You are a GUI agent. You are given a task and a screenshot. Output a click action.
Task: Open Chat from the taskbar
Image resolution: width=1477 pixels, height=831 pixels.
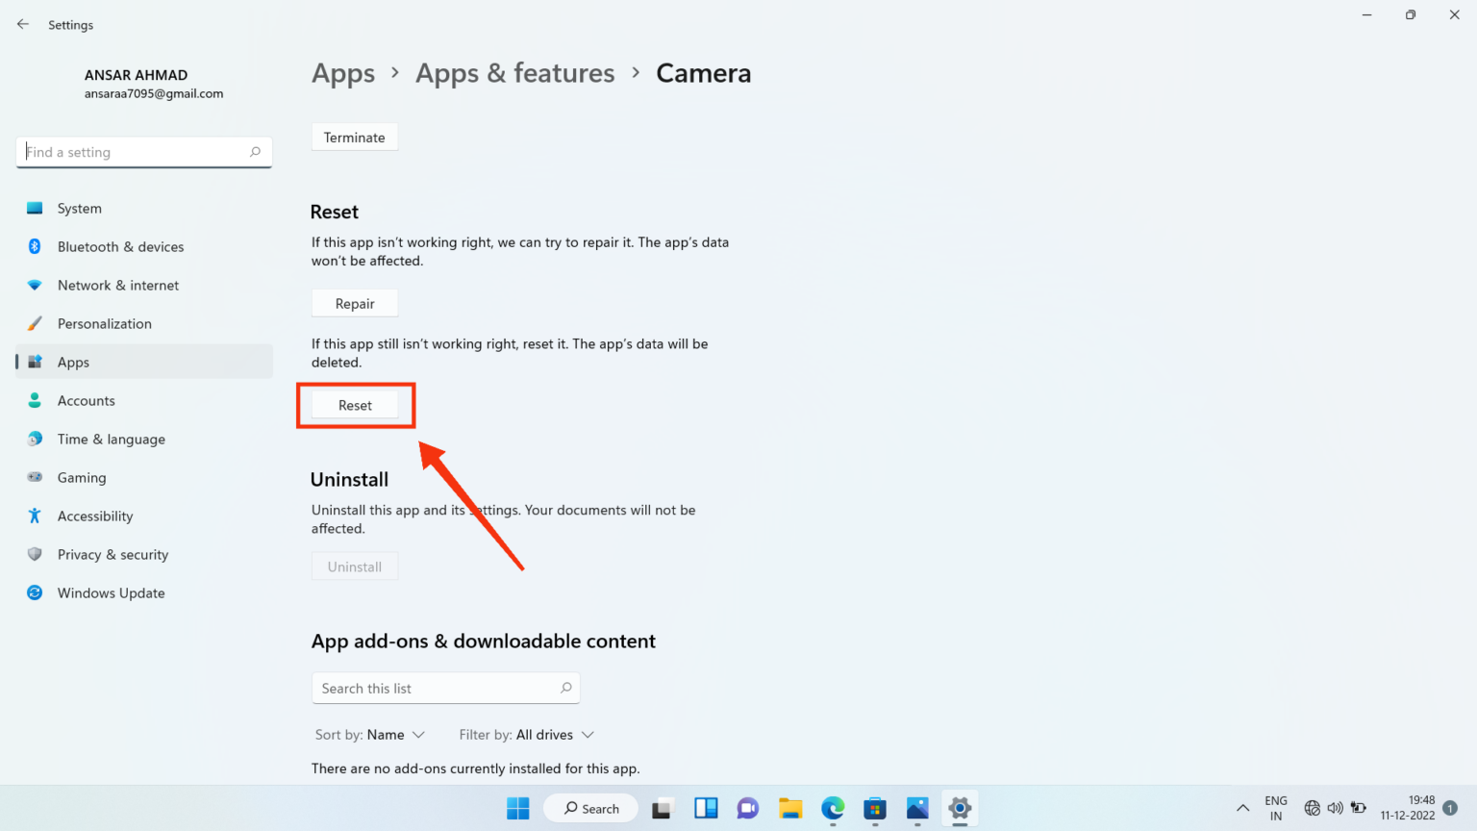[x=747, y=809]
